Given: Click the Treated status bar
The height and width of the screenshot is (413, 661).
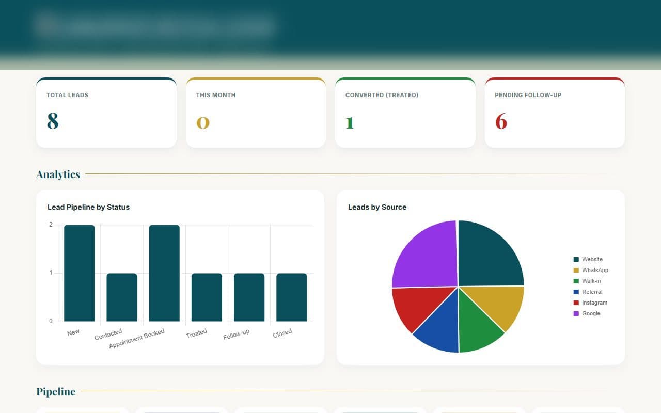Looking at the screenshot, I should 207,297.
